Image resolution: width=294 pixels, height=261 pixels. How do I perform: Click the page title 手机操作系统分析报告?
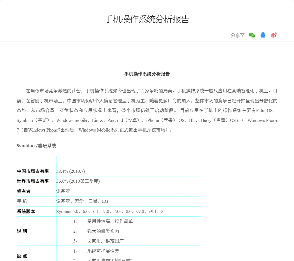pos(147,19)
